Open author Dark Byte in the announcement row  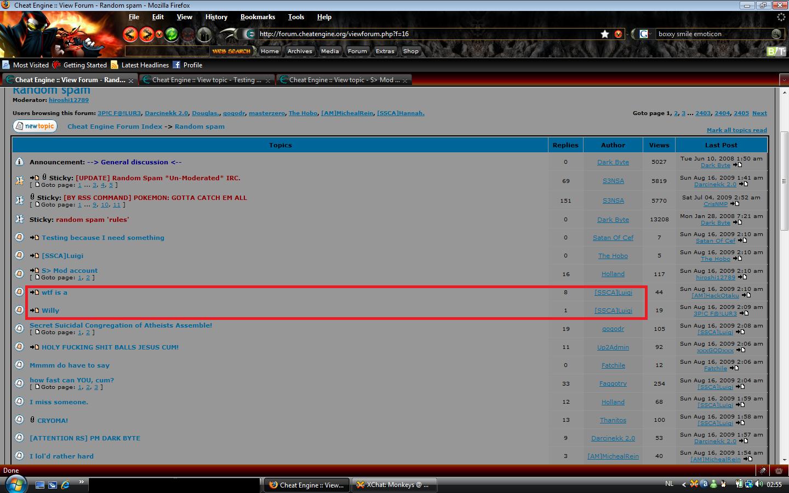(613, 162)
